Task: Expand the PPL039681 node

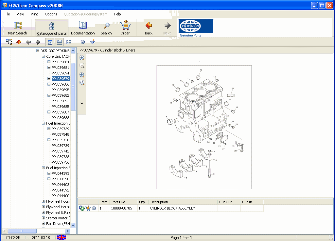Action: coord(49,68)
